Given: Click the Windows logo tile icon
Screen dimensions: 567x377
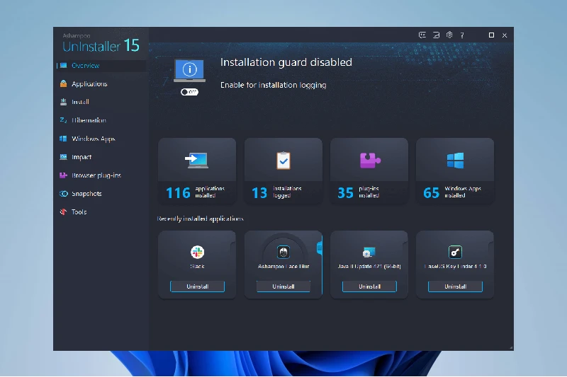Looking at the screenshot, I should 455,160.
